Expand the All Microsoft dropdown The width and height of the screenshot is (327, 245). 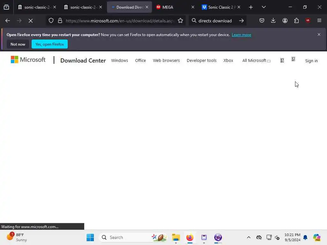[256, 60]
